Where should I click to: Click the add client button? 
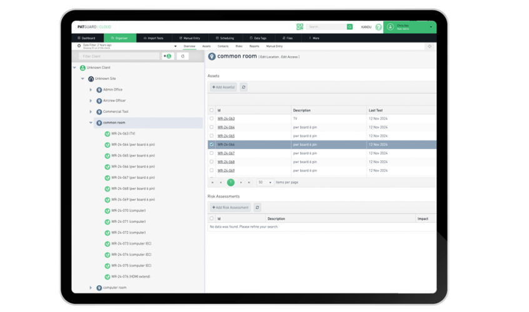tap(168, 56)
